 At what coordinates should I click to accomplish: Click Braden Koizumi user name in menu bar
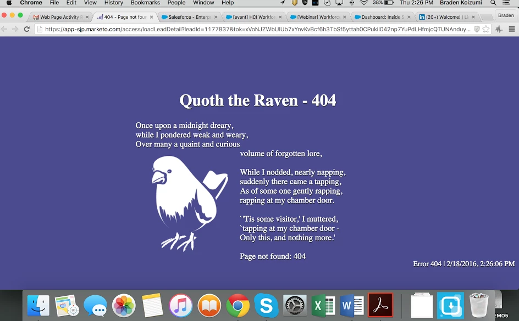(461, 3)
